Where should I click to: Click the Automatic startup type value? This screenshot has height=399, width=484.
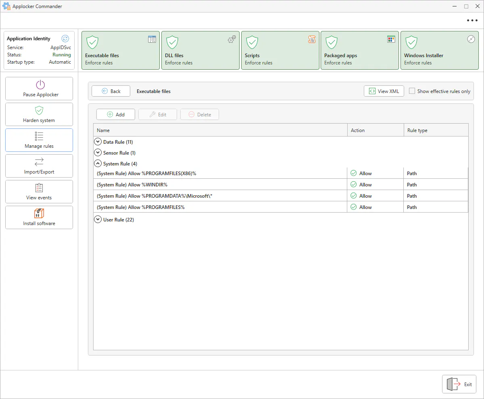(x=60, y=62)
